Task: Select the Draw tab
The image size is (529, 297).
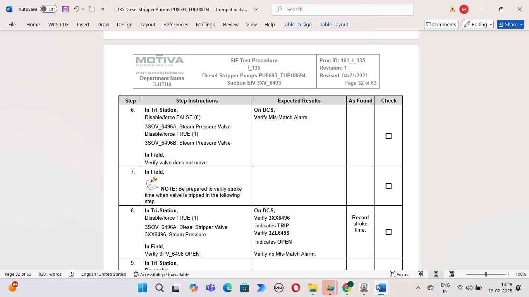Action: click(103, 24)
